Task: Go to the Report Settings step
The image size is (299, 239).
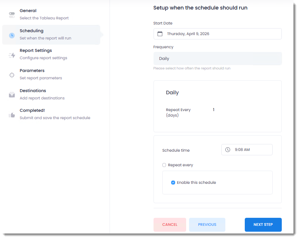Action: coord(36,51)
